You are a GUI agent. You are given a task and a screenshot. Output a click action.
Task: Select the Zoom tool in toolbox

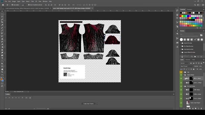coord(2,72)
